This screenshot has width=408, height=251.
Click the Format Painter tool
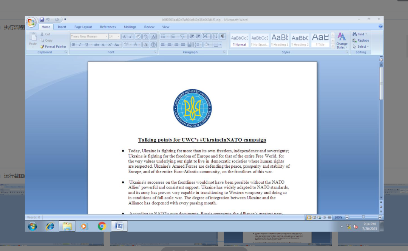coord(53,47)
